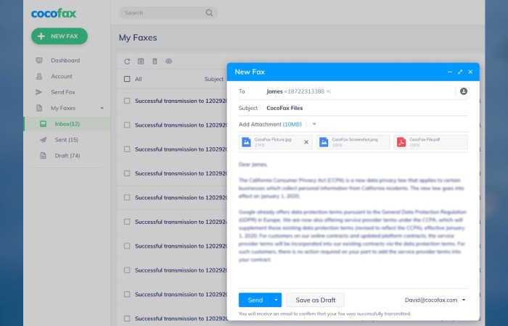This screenshot has height=326, width=508.
Task: Select CocoFax File.pdf attachment name
Action: click(425, 139)
